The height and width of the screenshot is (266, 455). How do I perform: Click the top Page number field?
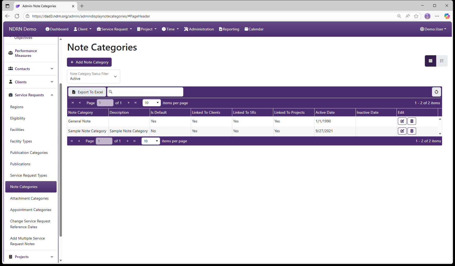pyautogui.click(x=105, y=103)
